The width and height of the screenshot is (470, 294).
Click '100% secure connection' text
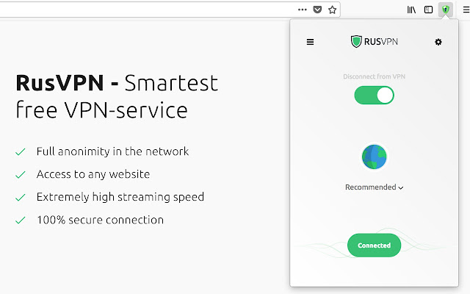[x=100, y=220]
